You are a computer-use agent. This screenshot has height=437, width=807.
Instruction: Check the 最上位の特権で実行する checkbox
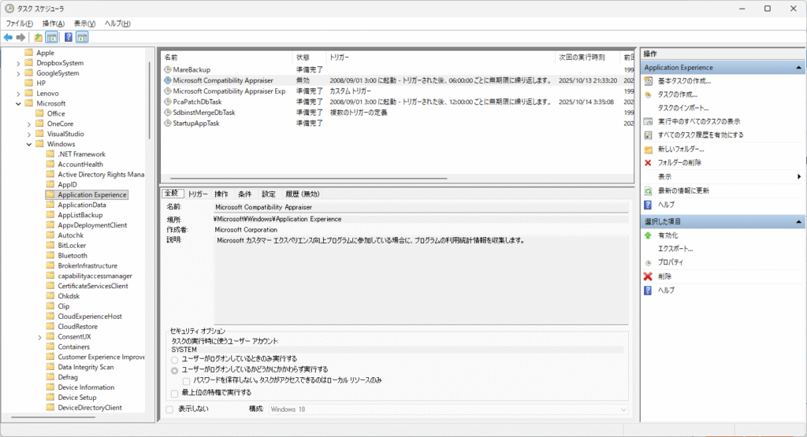click(x=175, y=393)
